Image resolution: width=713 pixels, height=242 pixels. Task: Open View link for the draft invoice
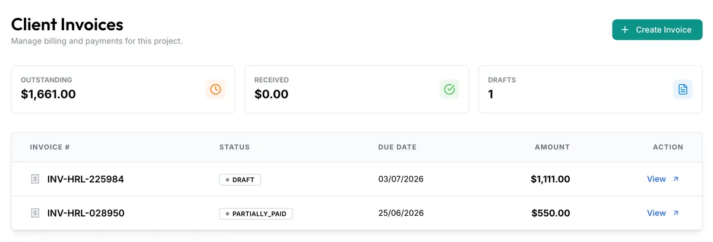coord(657,179)
